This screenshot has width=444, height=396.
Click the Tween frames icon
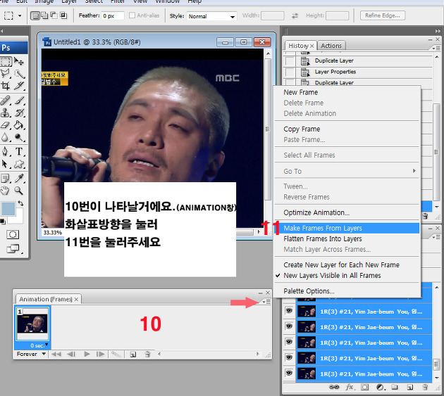pyautogui.click(x=116, y=355)
